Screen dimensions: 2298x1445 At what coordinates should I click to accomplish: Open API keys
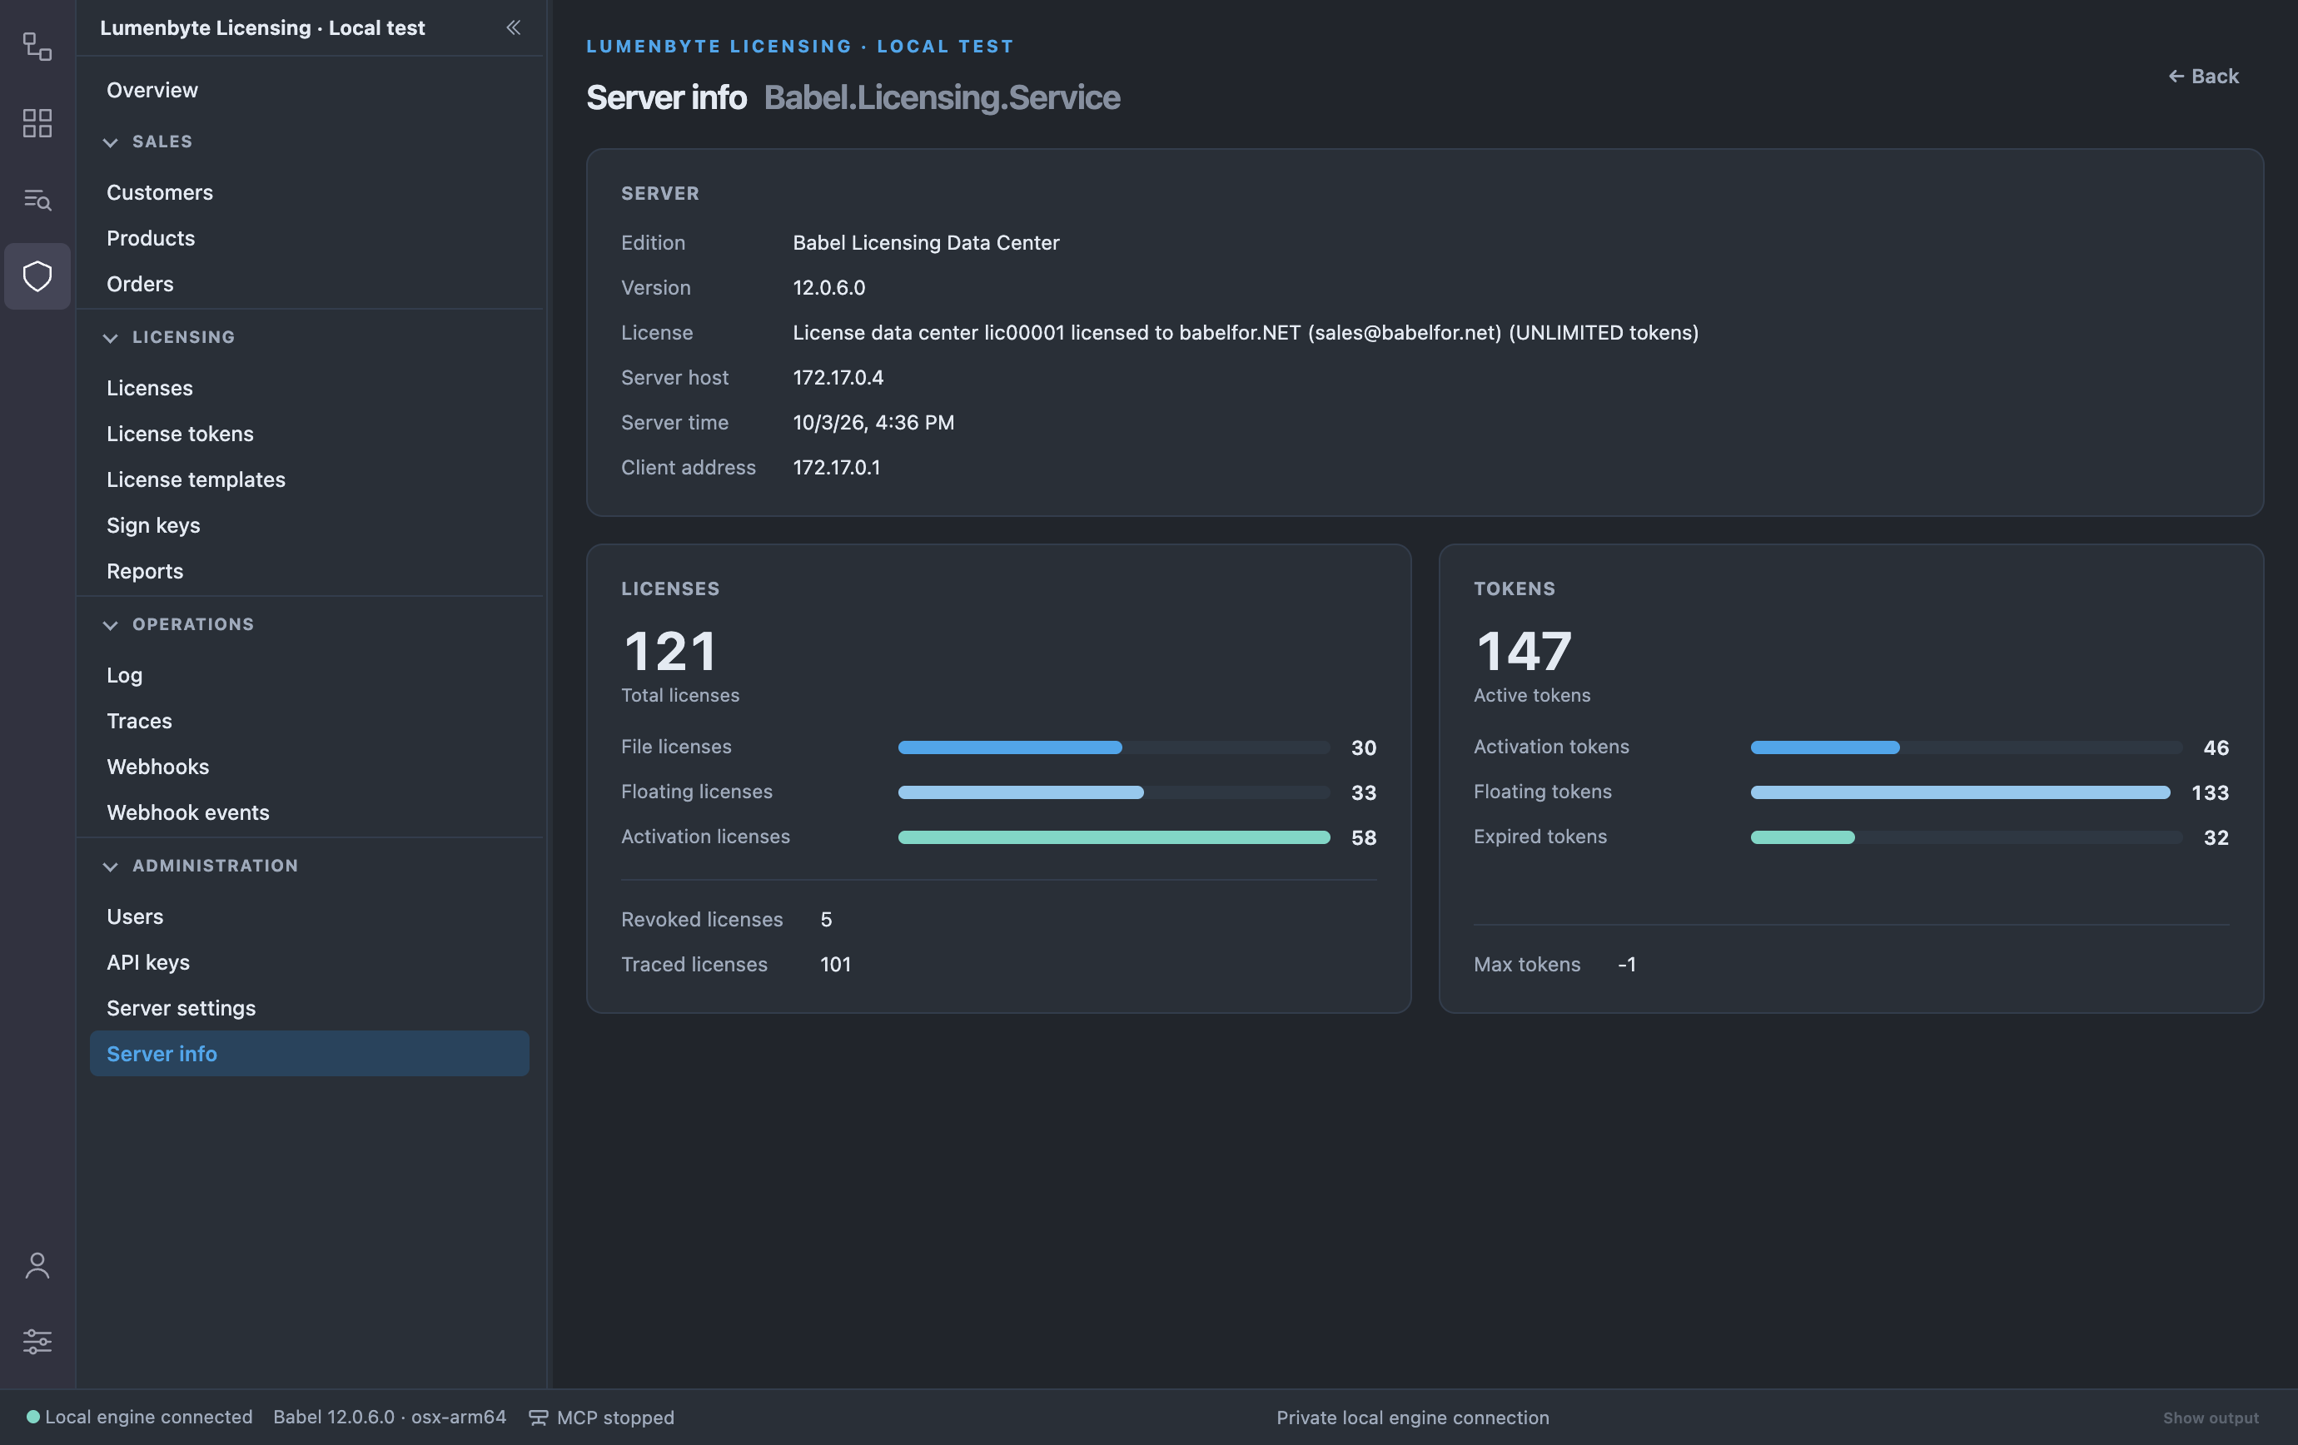click(x=309, y=962)
